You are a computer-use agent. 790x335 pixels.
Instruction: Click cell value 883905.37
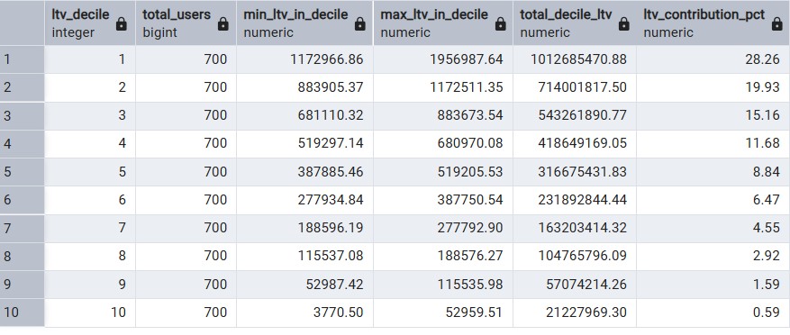[x=331, y=87]
